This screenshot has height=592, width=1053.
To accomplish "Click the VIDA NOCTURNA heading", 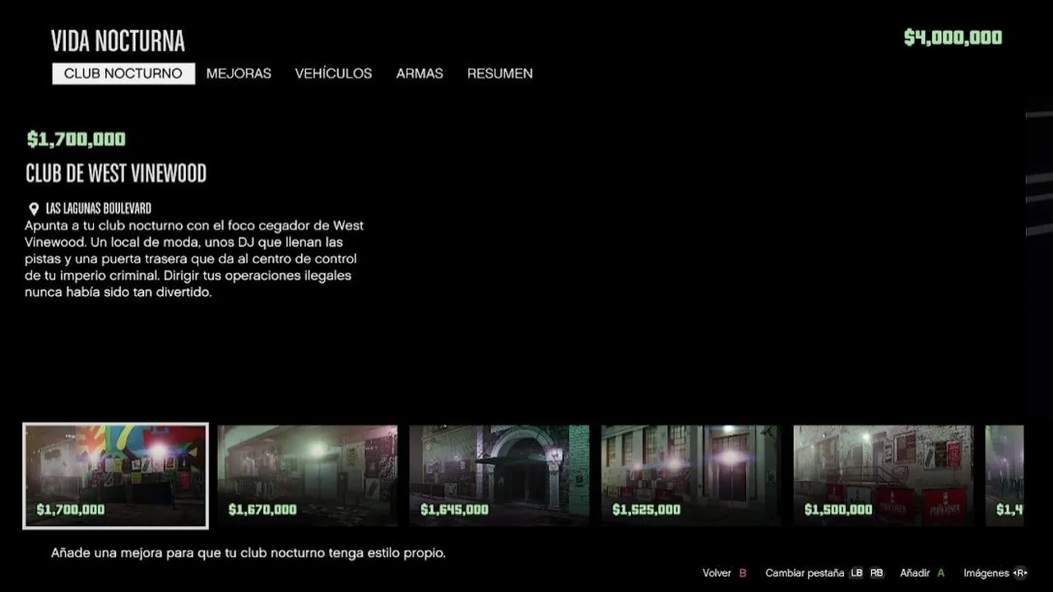I will click(118, 40).
